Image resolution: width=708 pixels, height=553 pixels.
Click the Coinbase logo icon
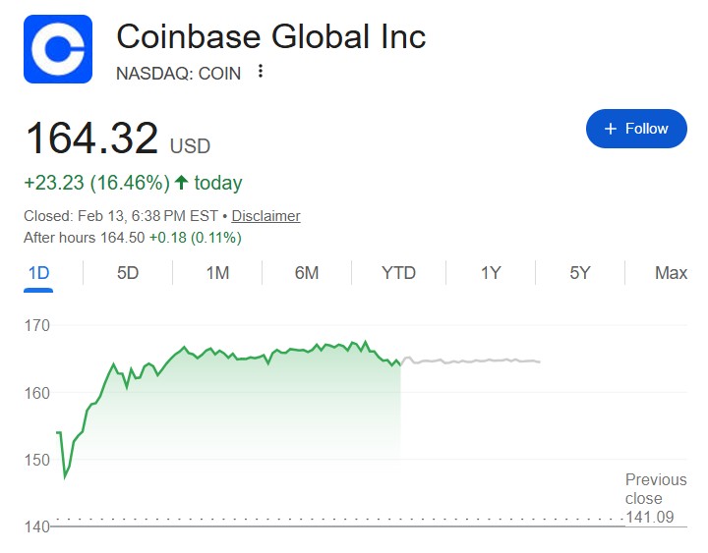pos(58,49)
